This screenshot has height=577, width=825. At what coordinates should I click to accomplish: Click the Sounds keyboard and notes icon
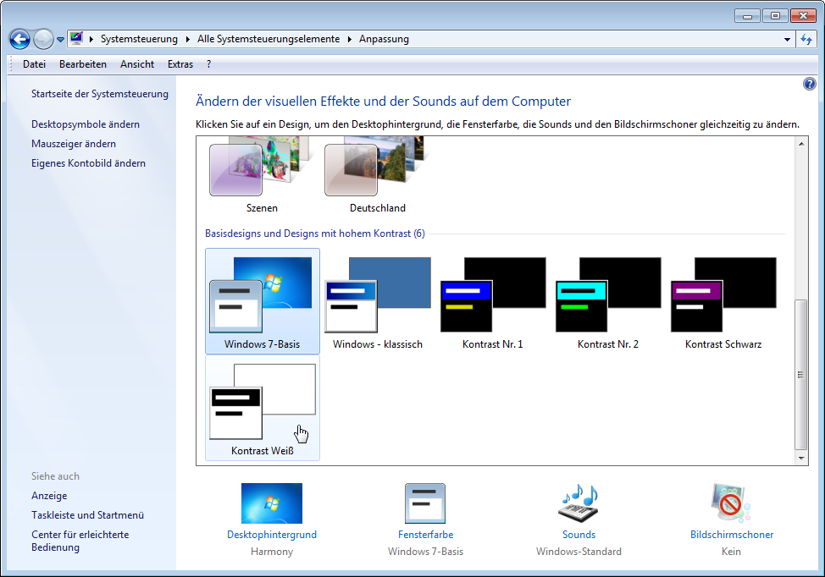(x=579, y=503)
